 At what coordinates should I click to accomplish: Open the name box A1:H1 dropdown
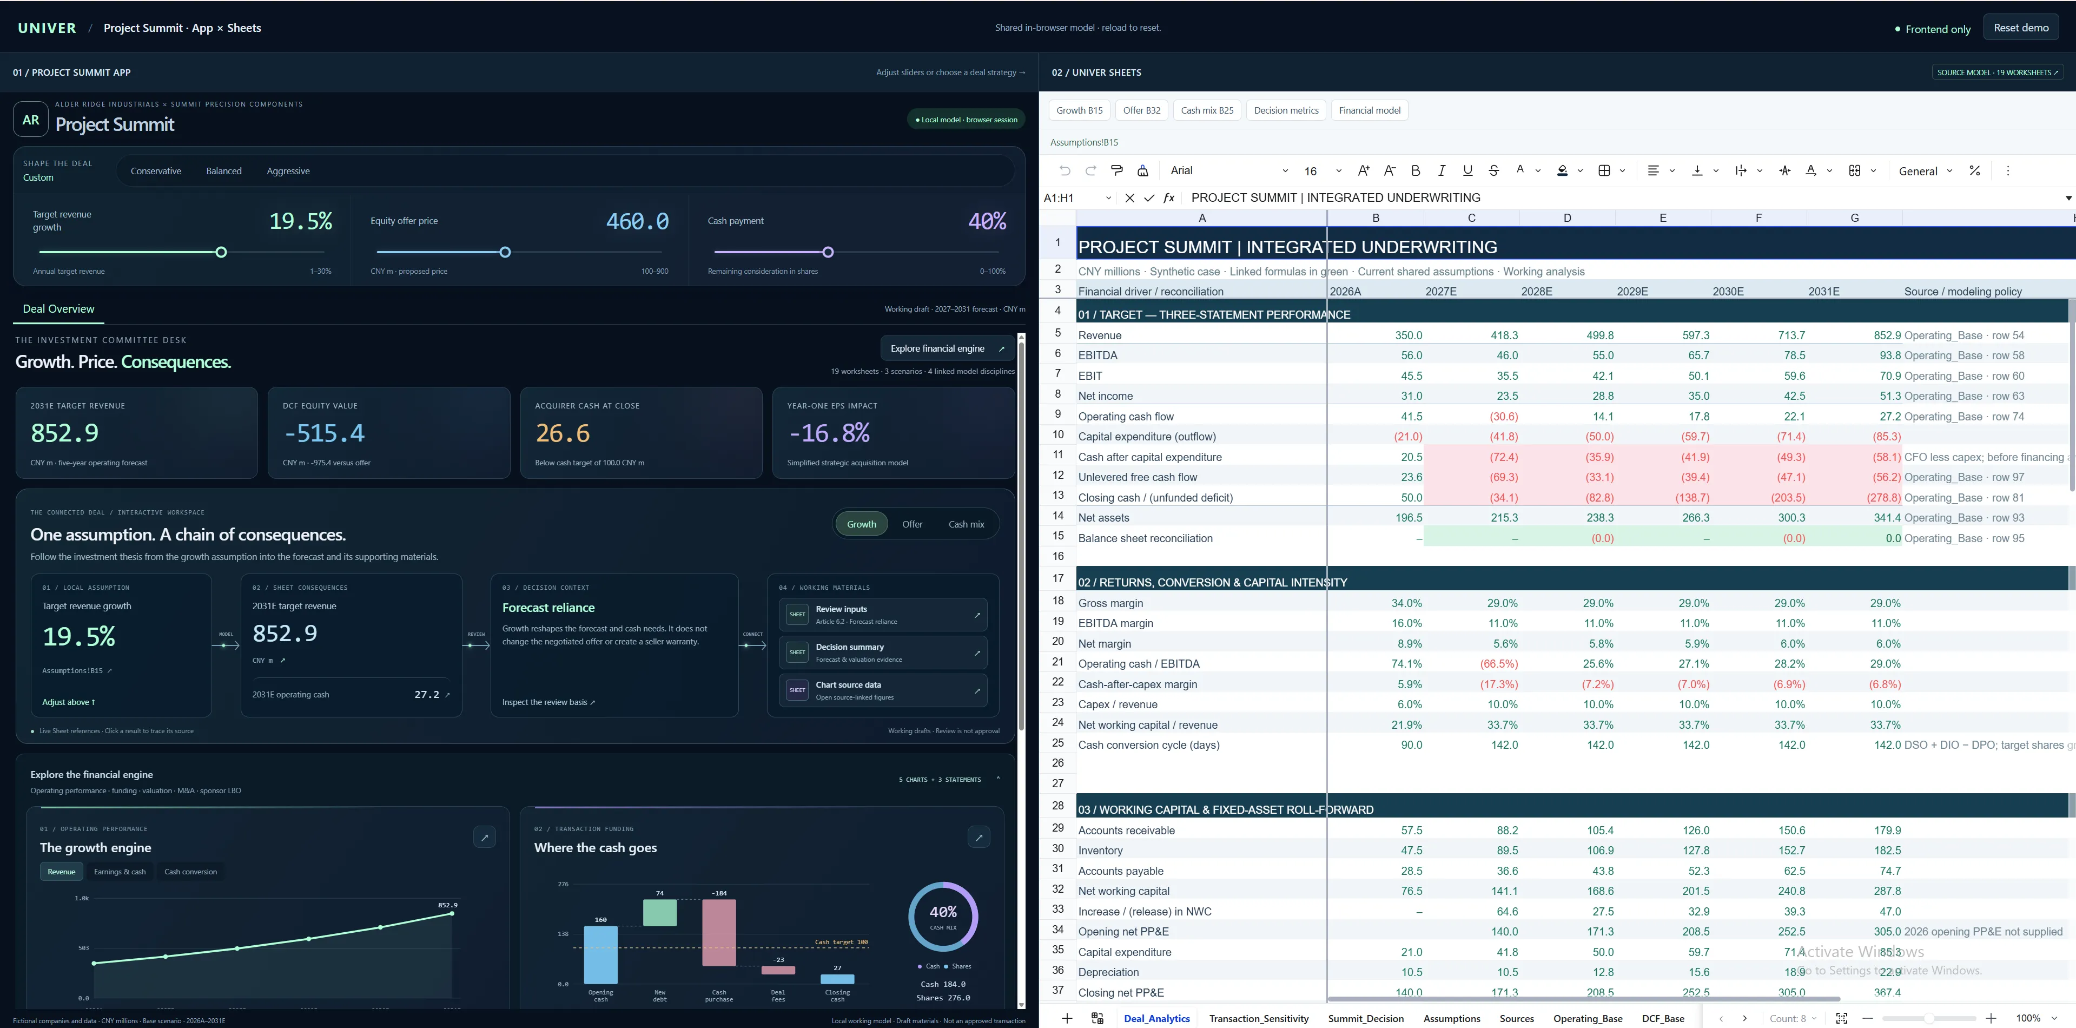click(x=1108, y=197)
